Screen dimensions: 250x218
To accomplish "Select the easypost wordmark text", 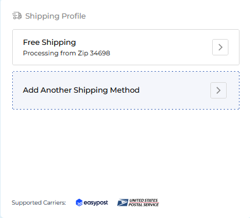I will [96, 203].
